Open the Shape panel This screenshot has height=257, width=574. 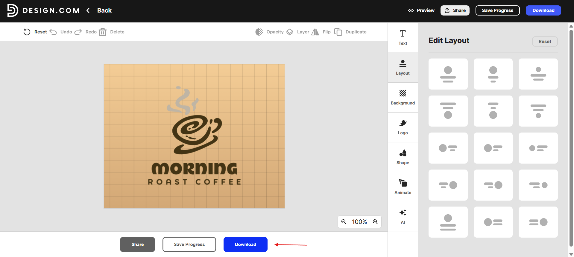point(403,157)
